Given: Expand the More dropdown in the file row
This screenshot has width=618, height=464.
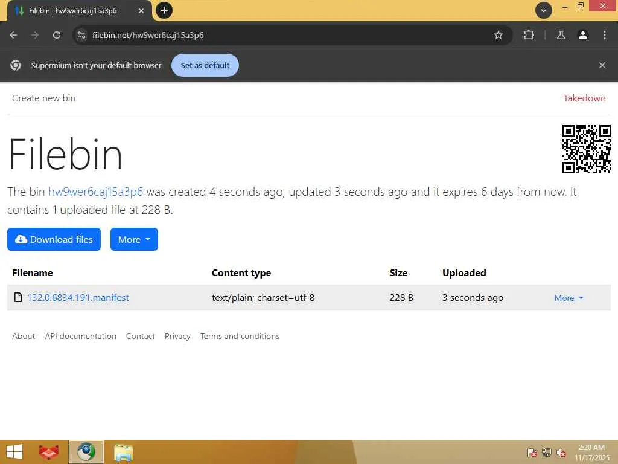Looking at the screenshot, I should click(x=569, y=298).
